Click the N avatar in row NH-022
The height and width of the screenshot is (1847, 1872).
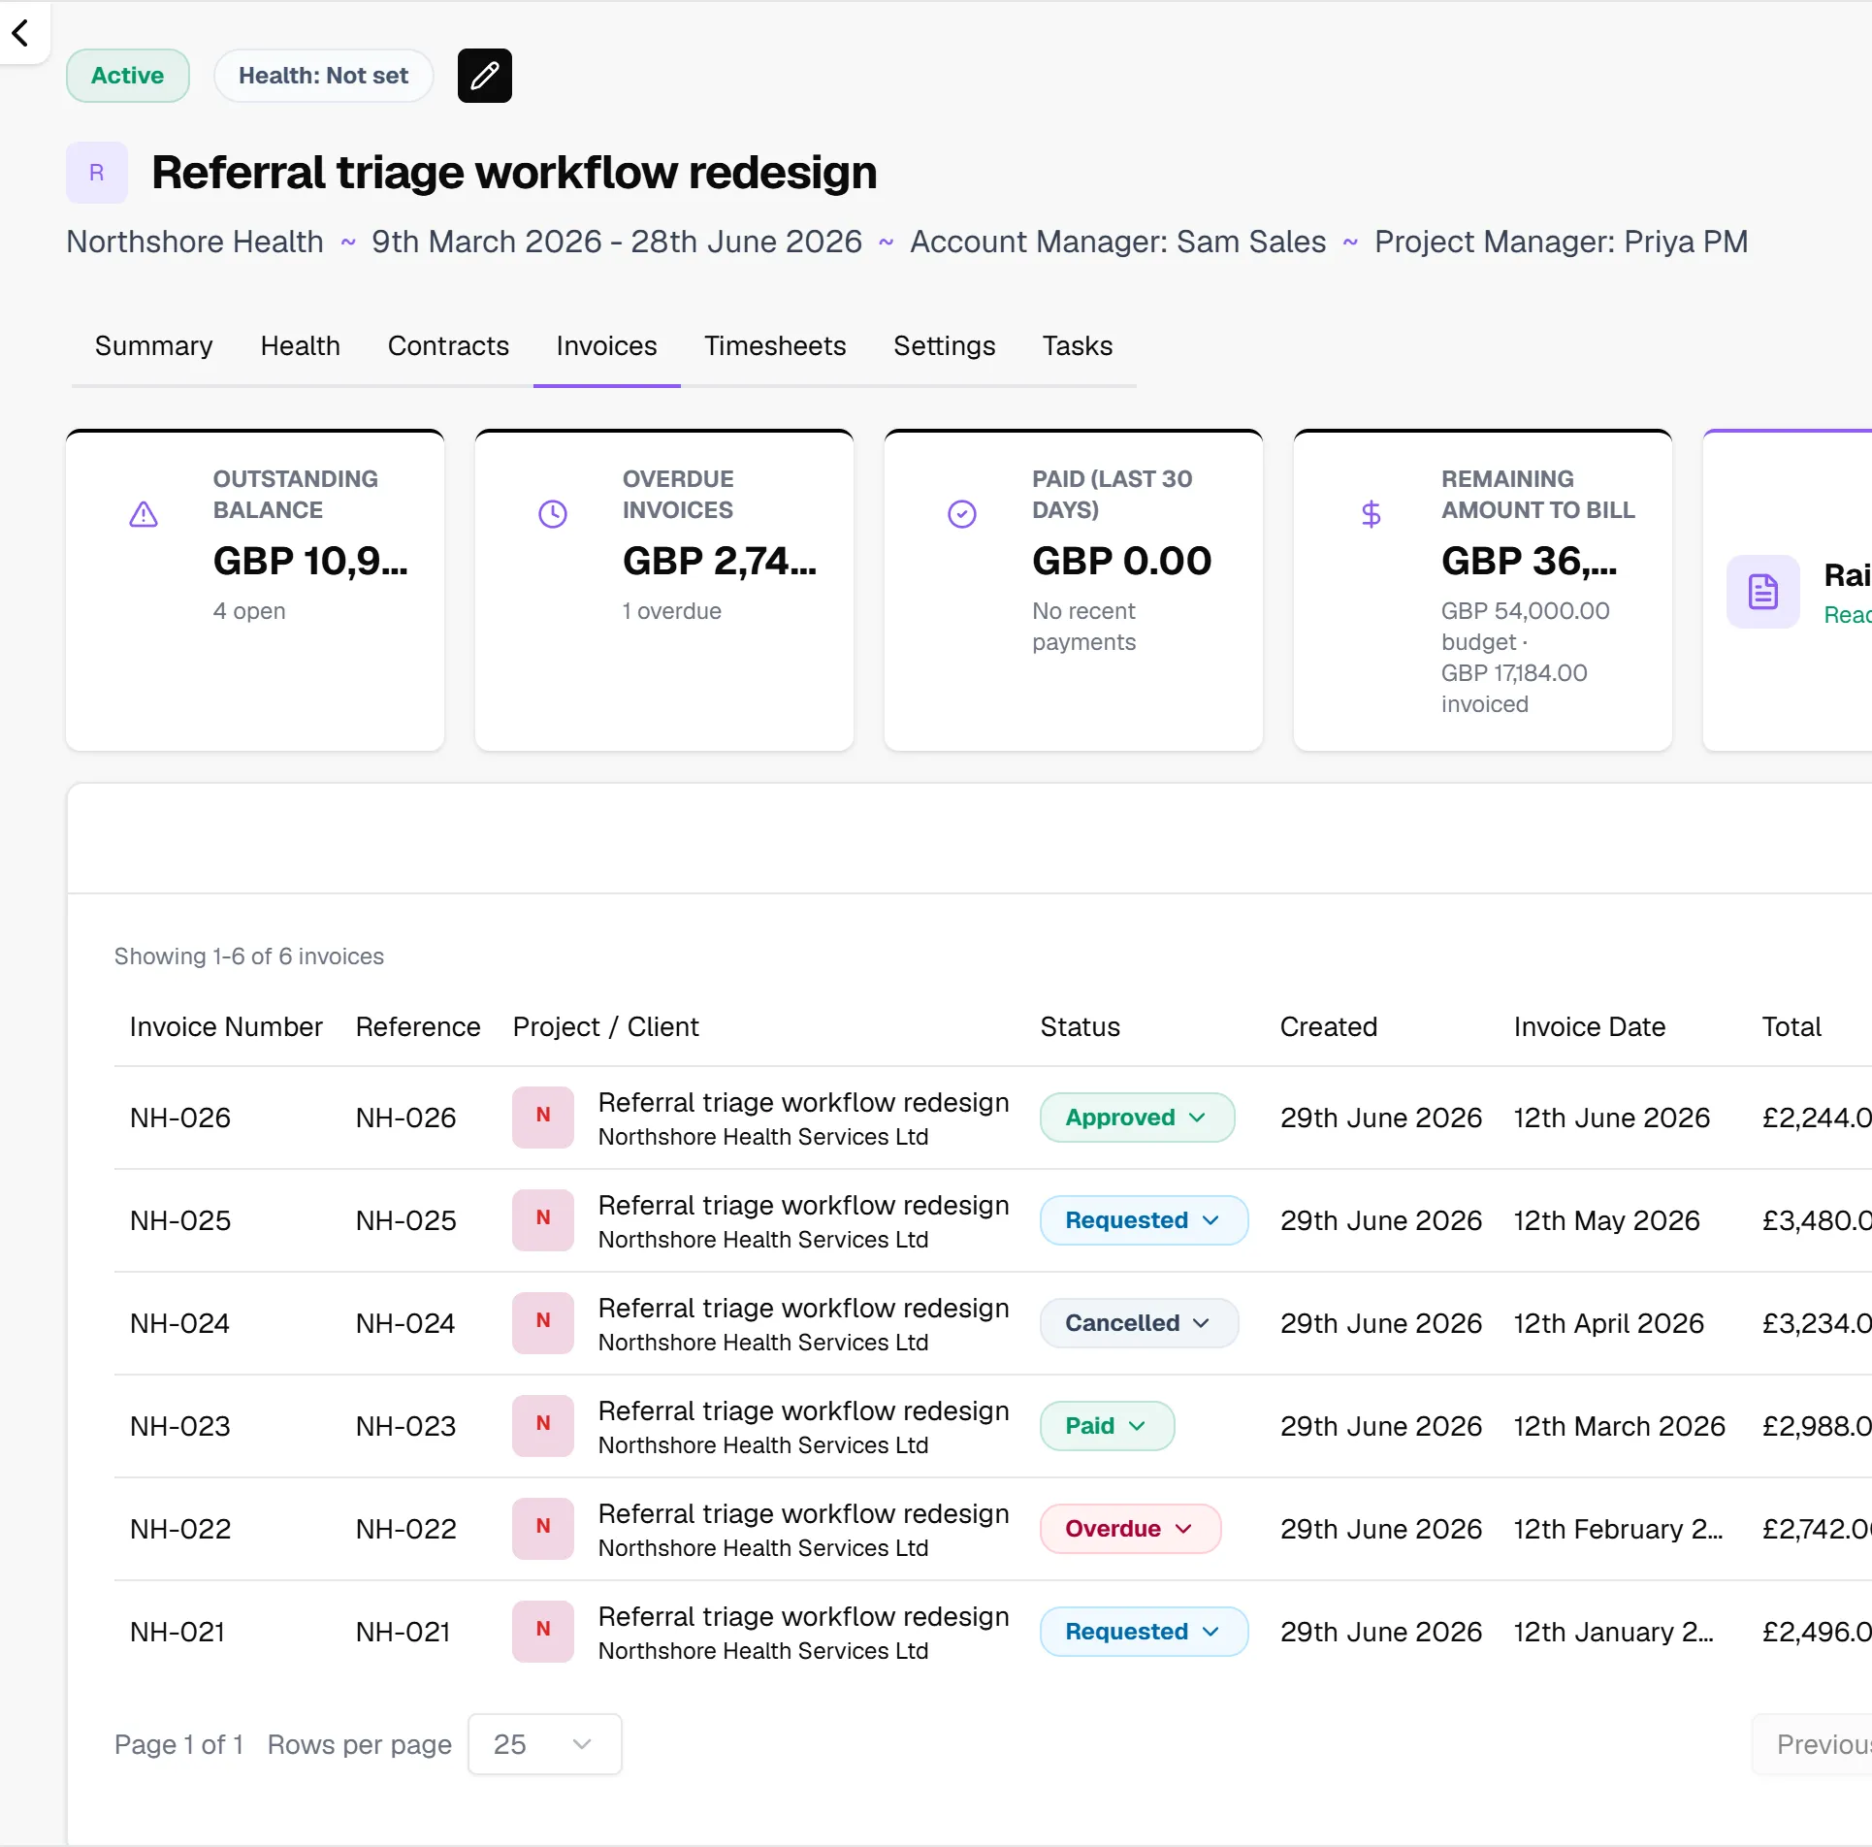(x=543, y=1528)
